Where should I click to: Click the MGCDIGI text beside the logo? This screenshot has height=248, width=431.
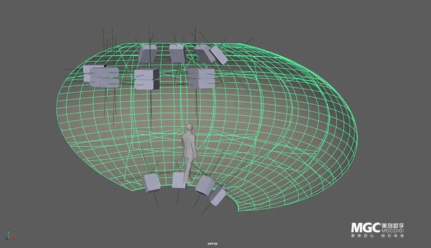click(x=392, y=231)
